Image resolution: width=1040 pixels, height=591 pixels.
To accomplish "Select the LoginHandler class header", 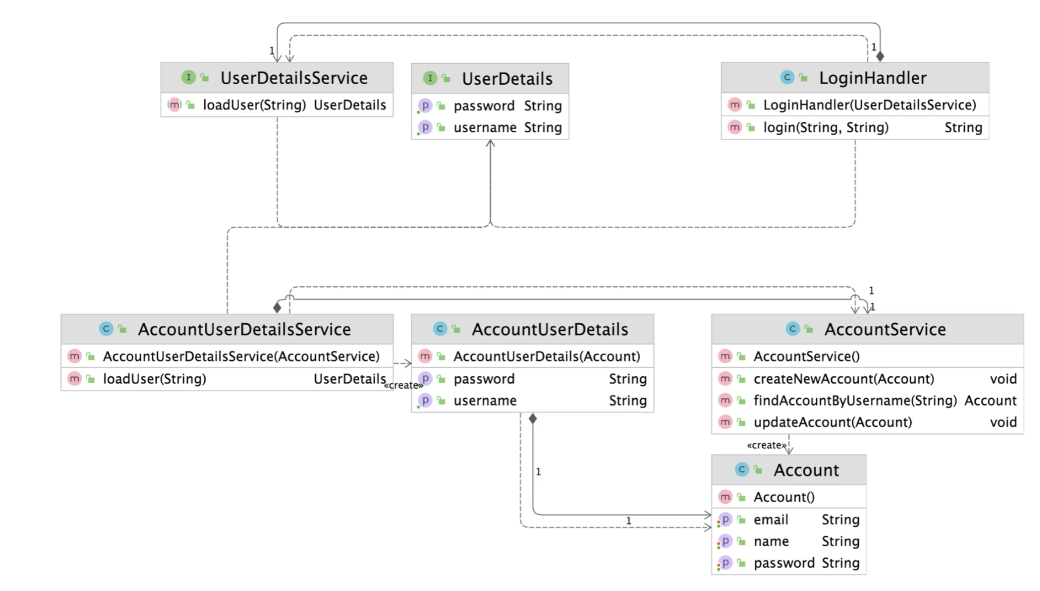I will coord(872,78).
